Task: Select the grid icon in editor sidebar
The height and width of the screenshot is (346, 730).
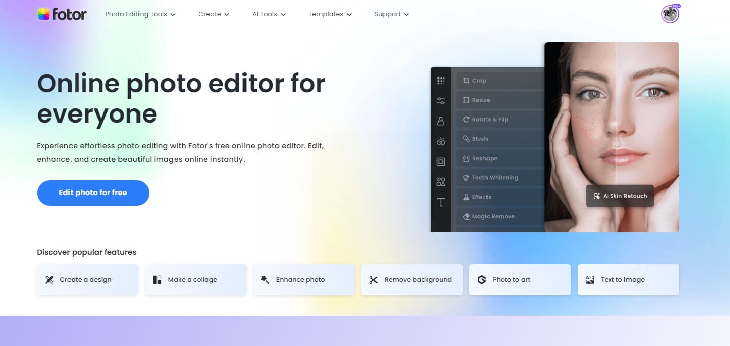Action: pos(440,81)
